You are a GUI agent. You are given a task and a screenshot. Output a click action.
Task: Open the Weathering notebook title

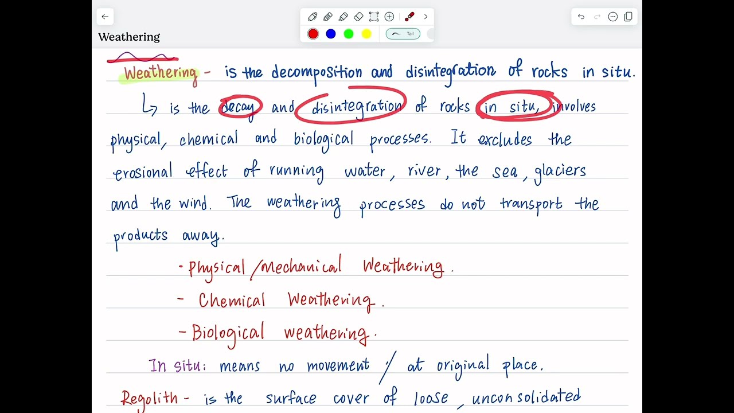(128, 37)
